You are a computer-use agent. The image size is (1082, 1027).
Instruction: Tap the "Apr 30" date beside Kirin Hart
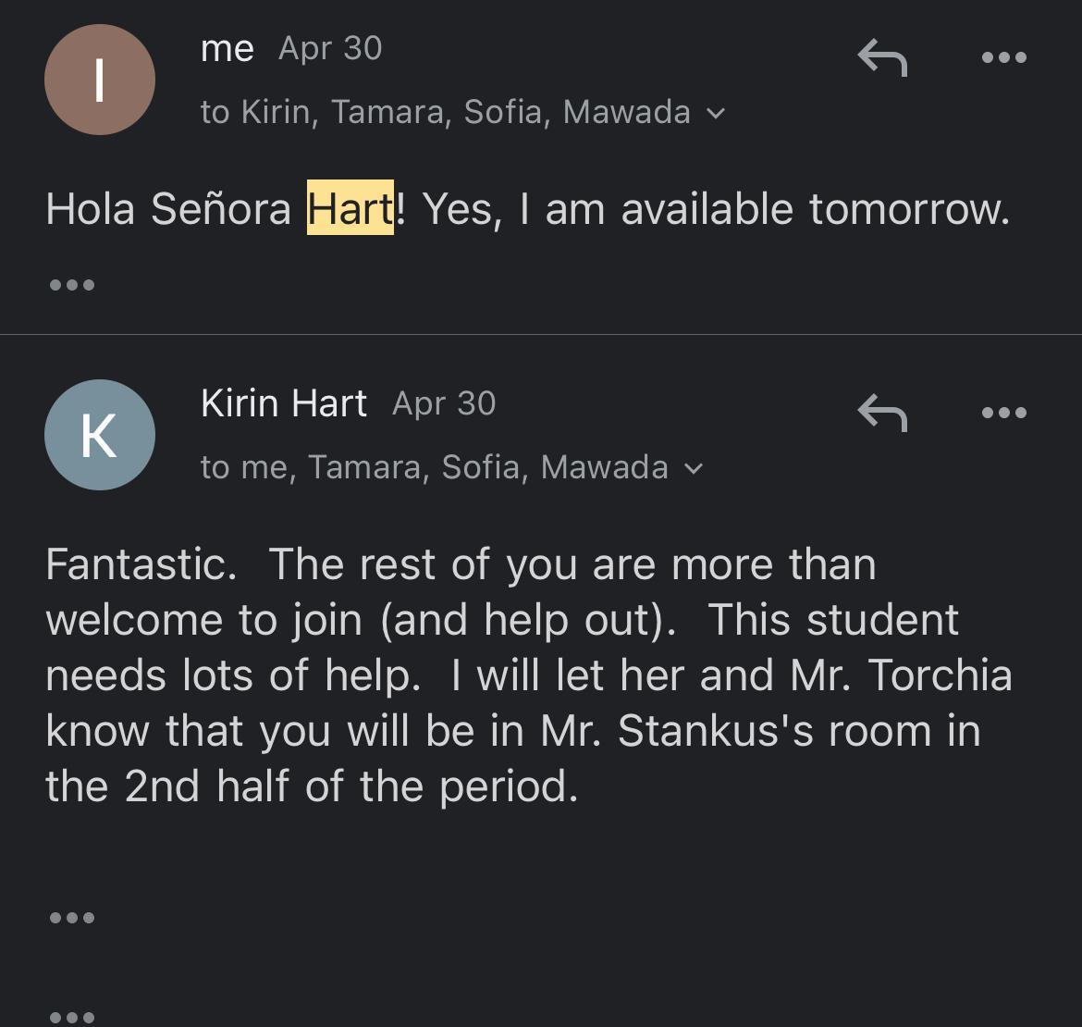tap(444, 403)
